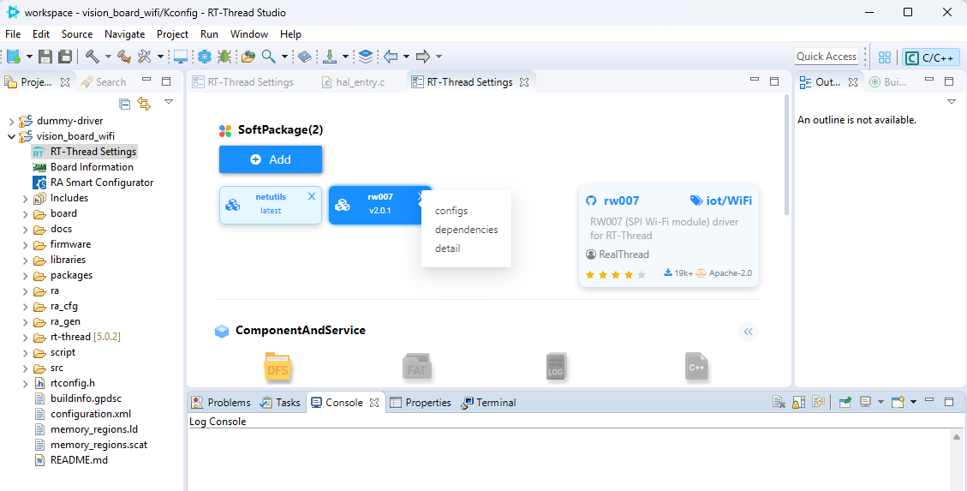
Task: Open the blue gear SDK manager icon
Action: pyautogui.click(x=204, y=57)
